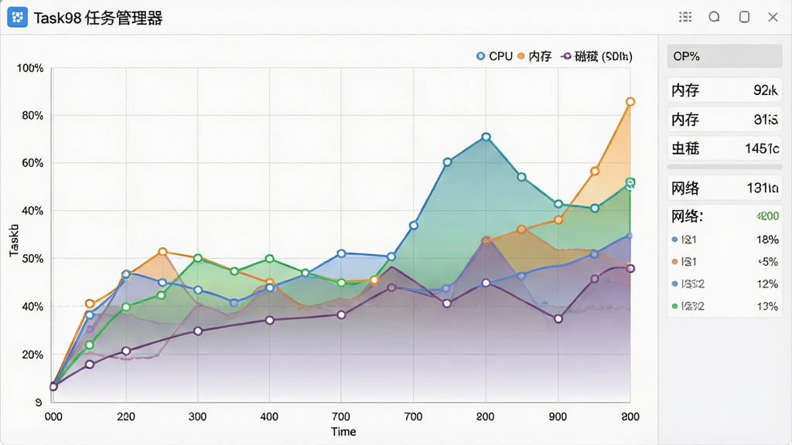
Task: Click the blue Task98 app icon
Action: [18, 18]
